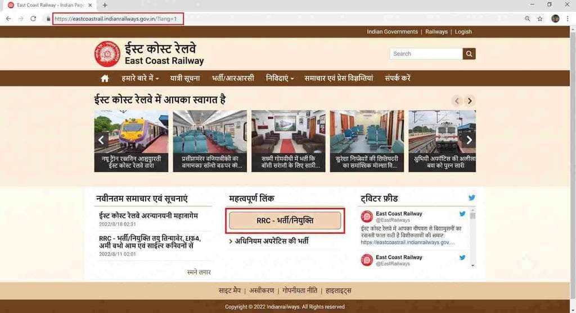Viewport: 576px width, 313px height.
Task: Open साइट मैप footer link
Action: 229,291
